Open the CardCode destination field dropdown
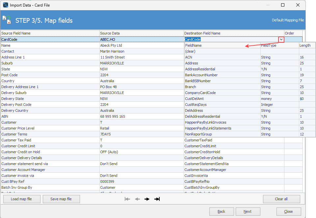Viewport: 316px width, 218px height. click(x=281, y=39)
